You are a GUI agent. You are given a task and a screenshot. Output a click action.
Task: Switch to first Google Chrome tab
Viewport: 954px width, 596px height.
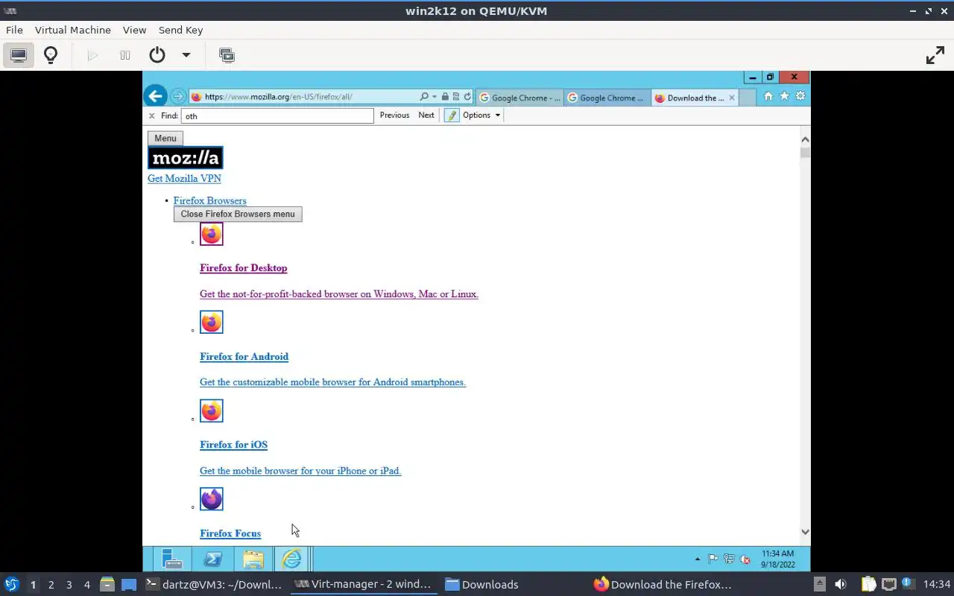tap(519, 98)
